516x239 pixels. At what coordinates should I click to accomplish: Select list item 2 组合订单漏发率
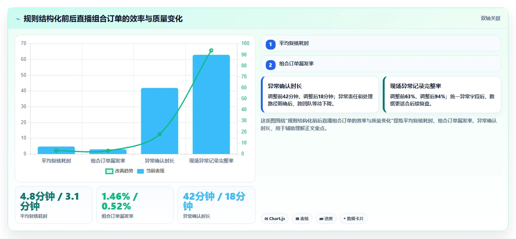point(381,64)
